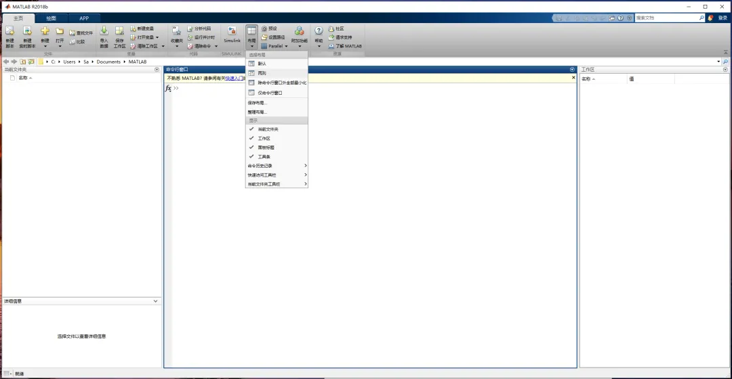The height and width of the screenshot is (379, 732).
Task: Expand the 打开变量 dropdown
Action: 157,37
